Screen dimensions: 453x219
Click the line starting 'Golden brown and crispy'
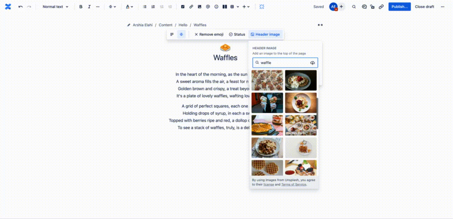point(214,89)
